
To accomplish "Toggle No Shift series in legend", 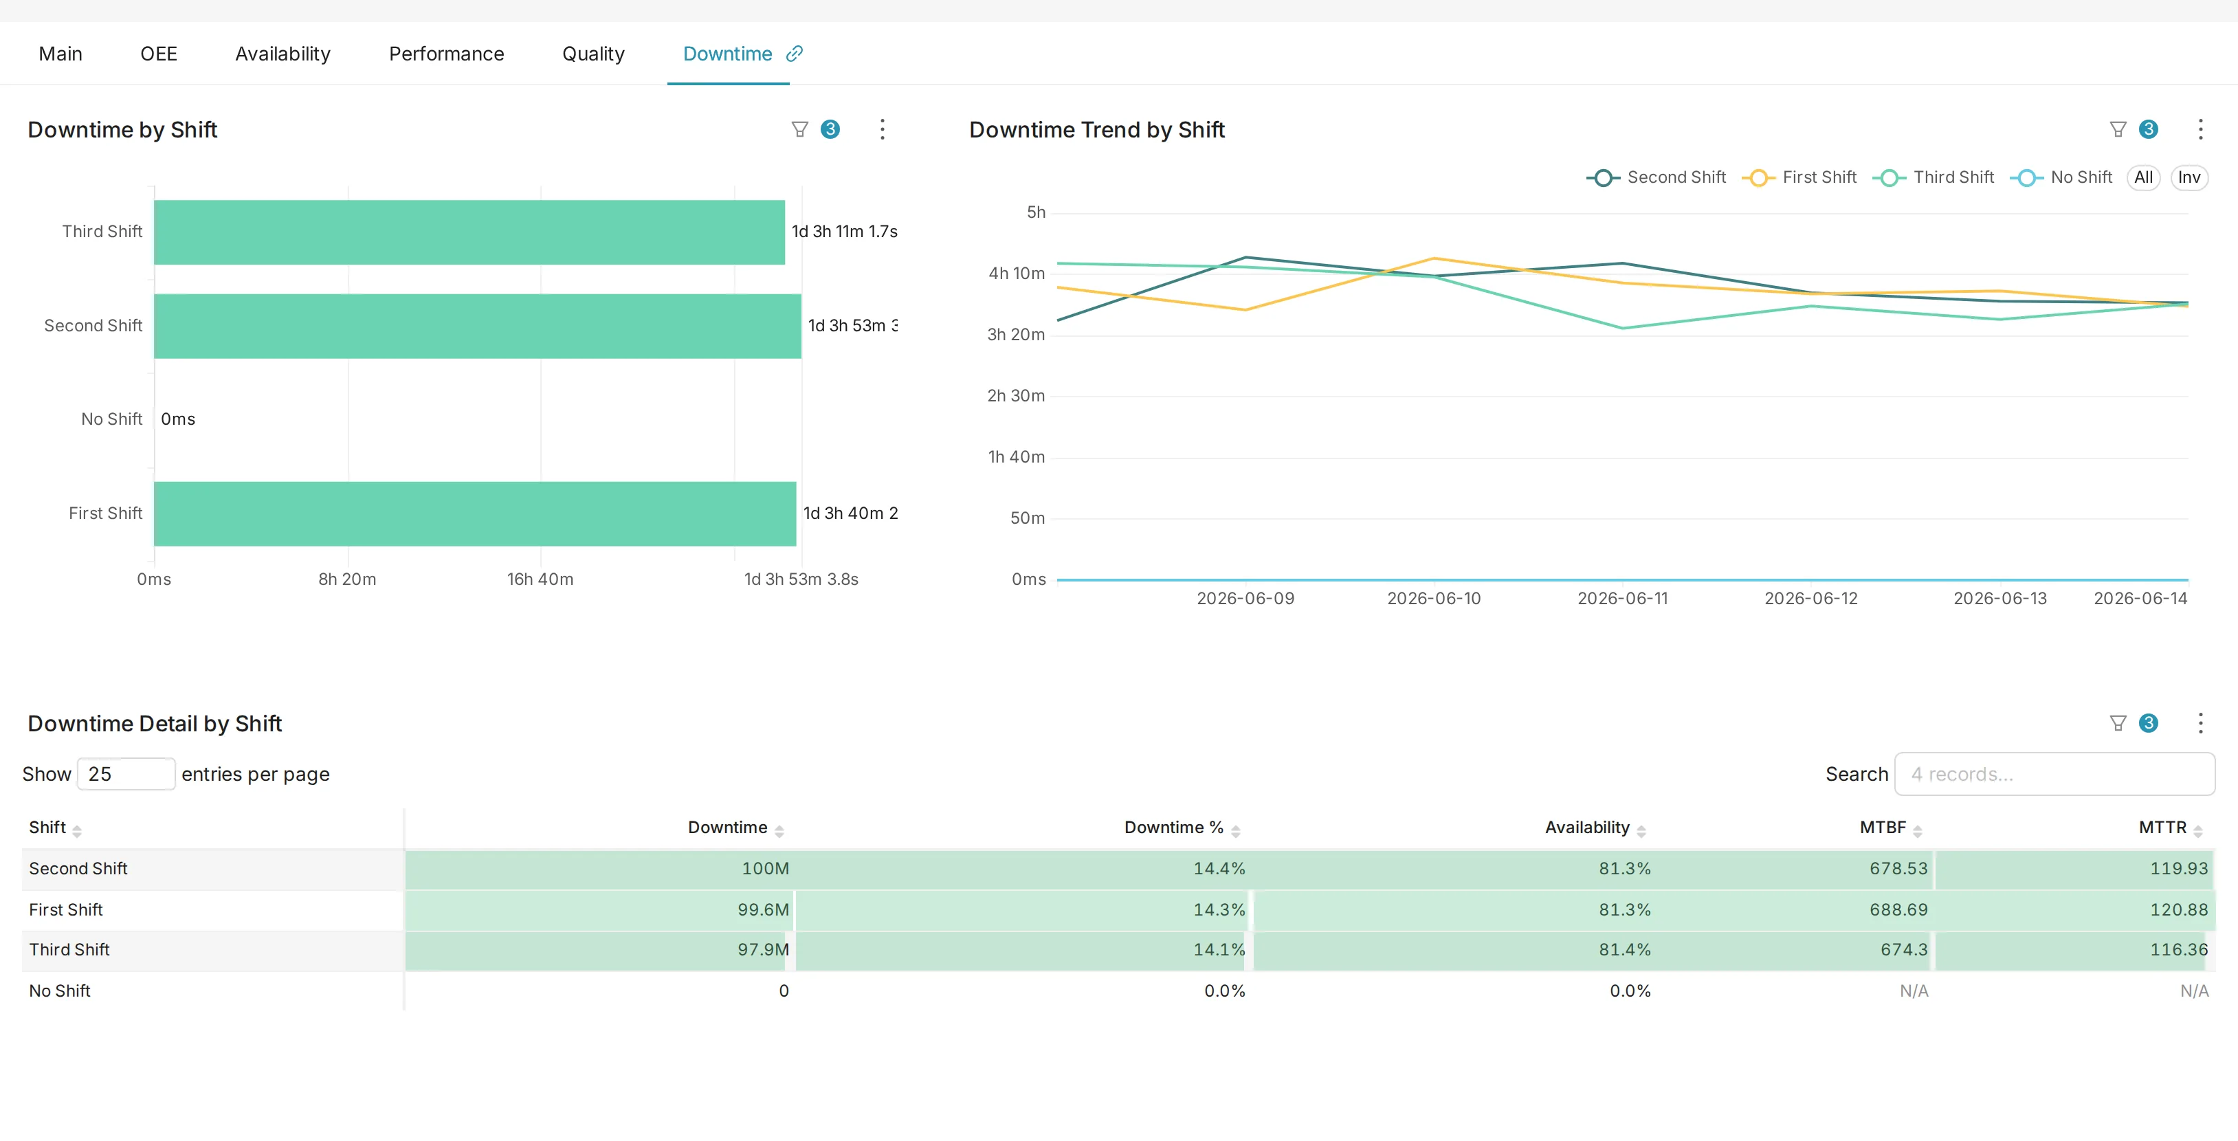I will [x=2061, y=177].
